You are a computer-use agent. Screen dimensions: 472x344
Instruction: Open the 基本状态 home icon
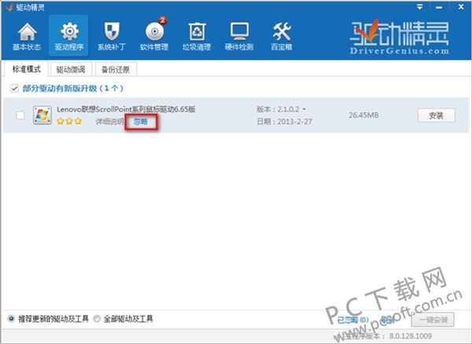(27, 32)
